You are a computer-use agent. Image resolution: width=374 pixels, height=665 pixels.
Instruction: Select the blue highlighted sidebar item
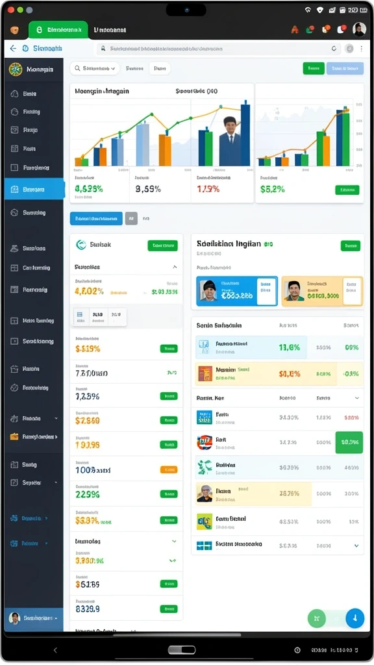(34, 190)
